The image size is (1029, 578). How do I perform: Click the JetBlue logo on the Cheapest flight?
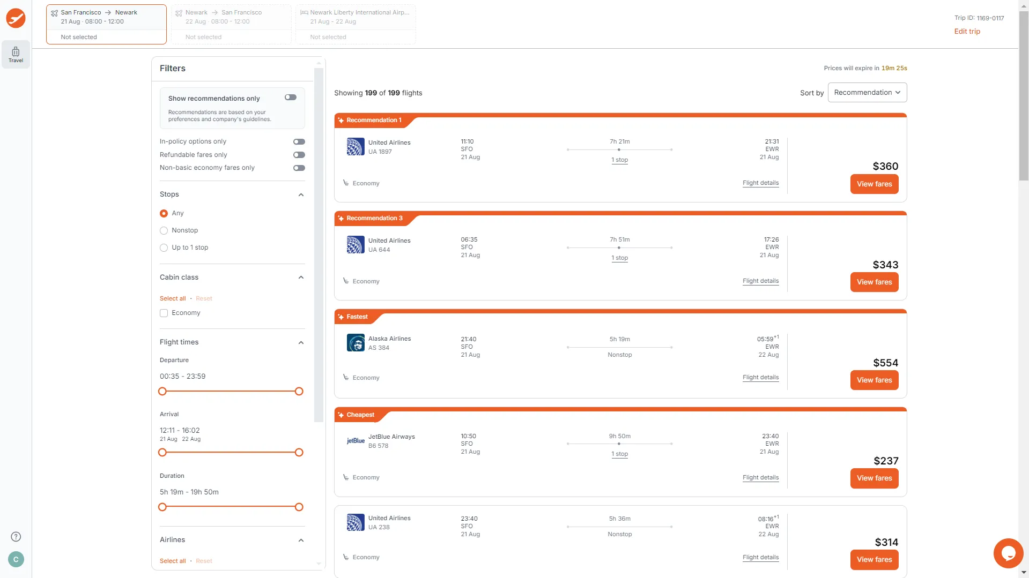coord(355,440)
